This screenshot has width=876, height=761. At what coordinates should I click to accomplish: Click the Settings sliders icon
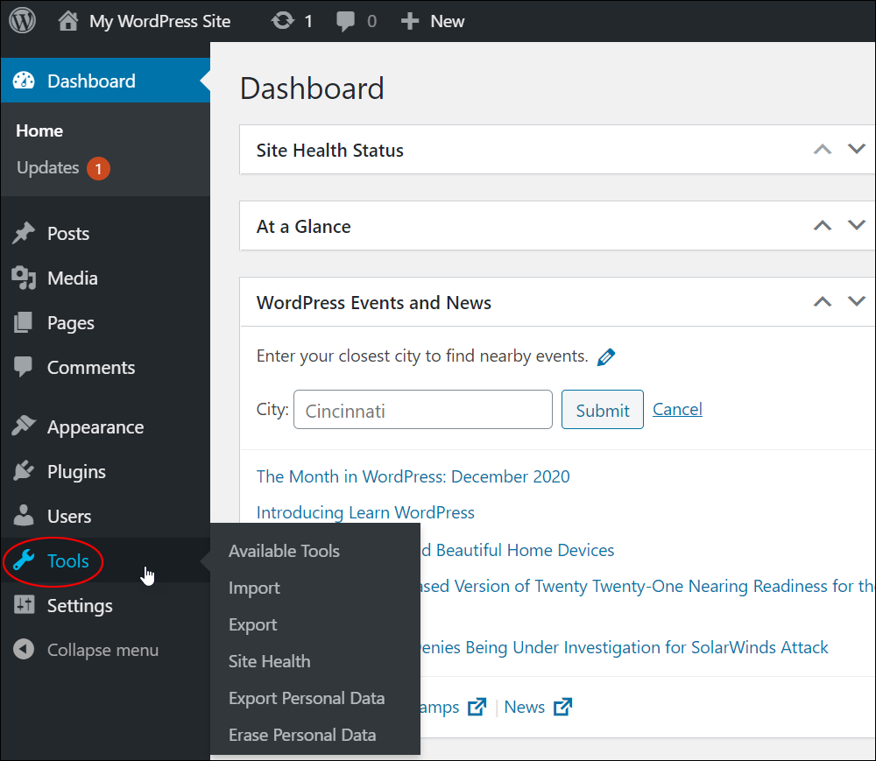(24, 604)
